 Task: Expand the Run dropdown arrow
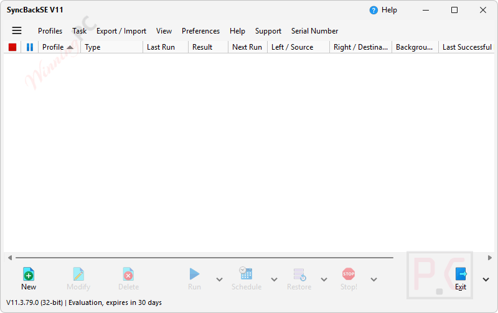(219, 279)
